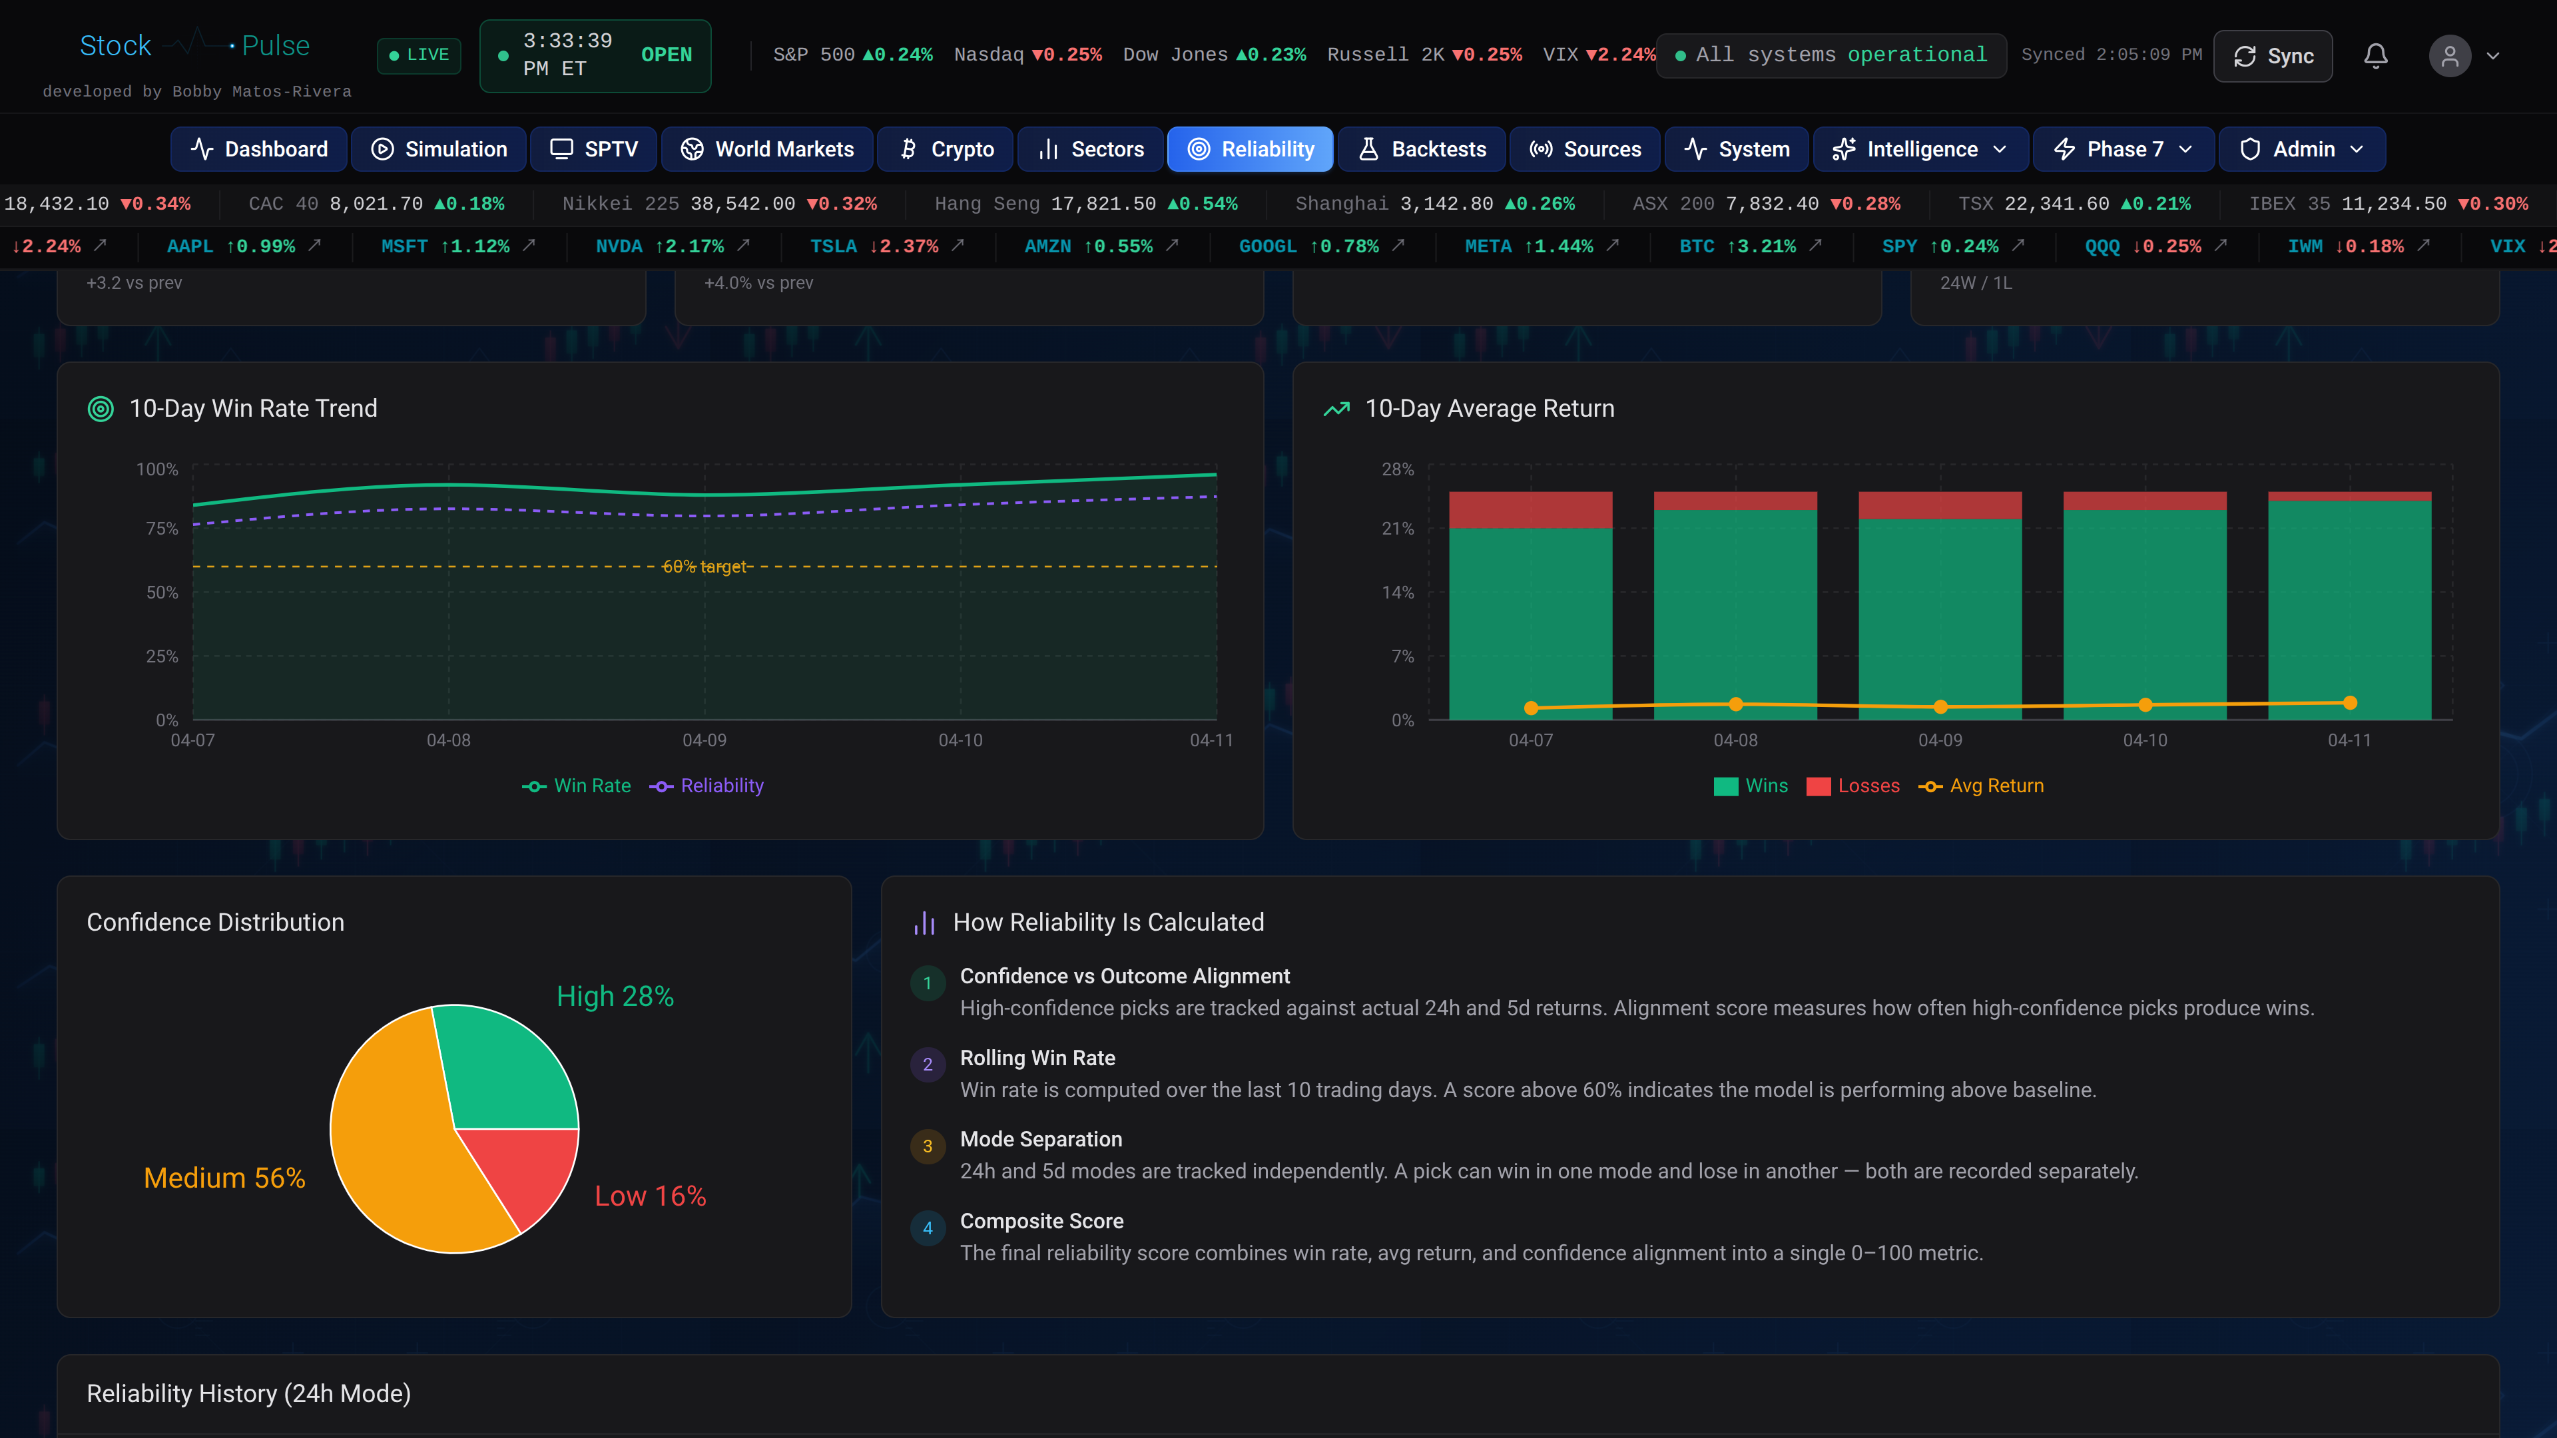This screenshot has width=2557, height=1438.
Task: Click the Intelligence sparkles icon
Action: pyautogui.click(x=1845, y=149)
